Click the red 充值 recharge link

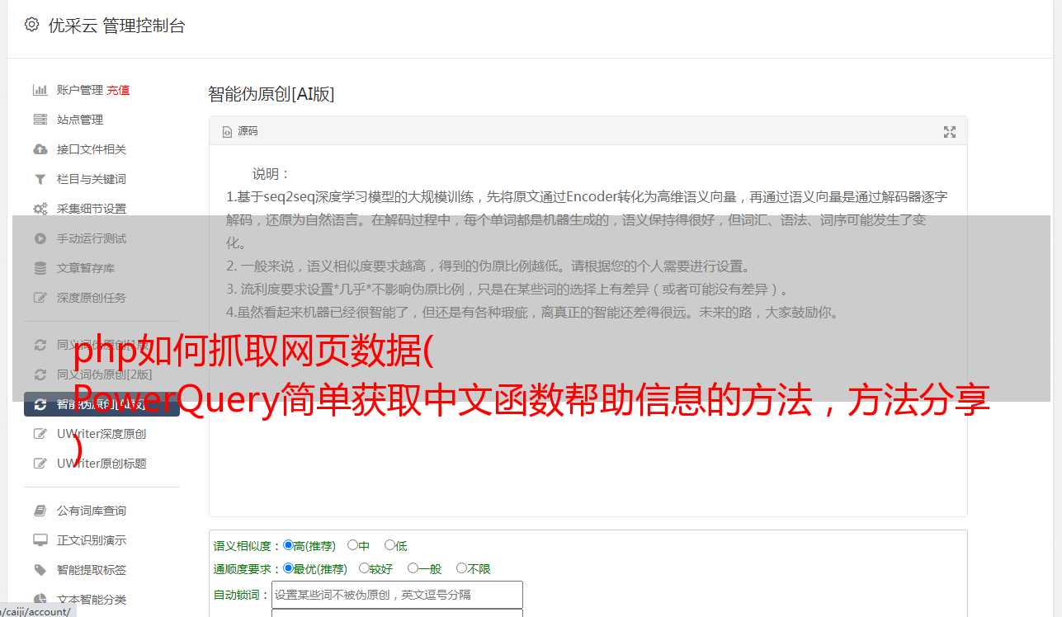118,90
